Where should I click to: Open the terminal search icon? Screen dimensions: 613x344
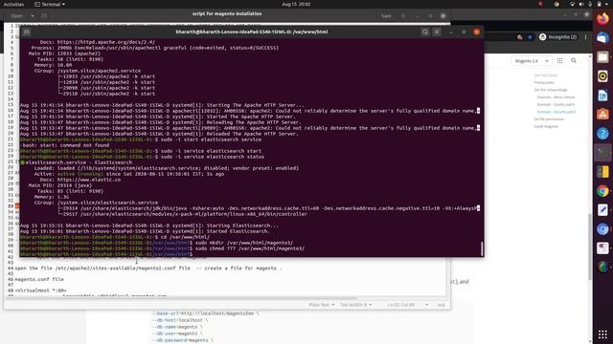[x=425, y=32]
